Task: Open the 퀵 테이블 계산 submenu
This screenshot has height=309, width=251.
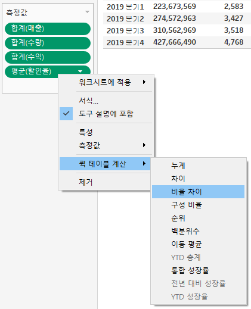Action: (105, 164)
